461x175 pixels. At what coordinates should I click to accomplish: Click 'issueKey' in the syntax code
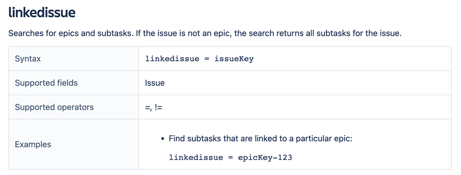(234, 59)
